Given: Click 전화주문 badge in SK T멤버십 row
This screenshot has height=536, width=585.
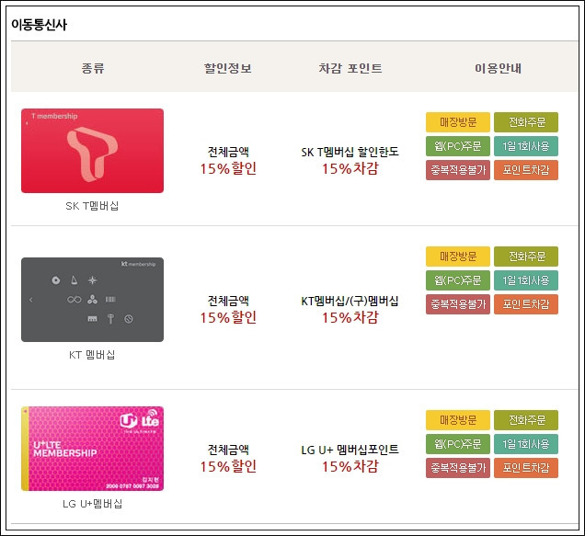Looking at the screenshot, I should [526, 122].
